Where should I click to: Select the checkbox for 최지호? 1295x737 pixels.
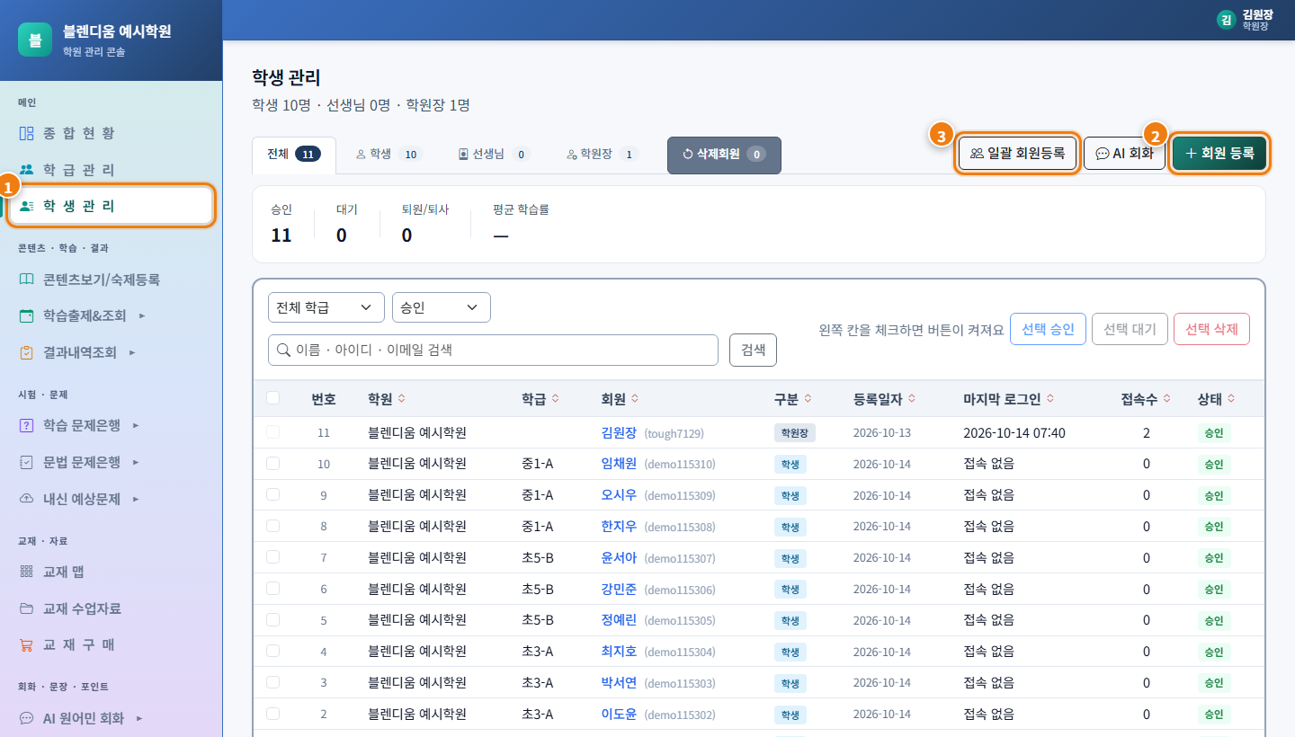click(x=273, y=652)
